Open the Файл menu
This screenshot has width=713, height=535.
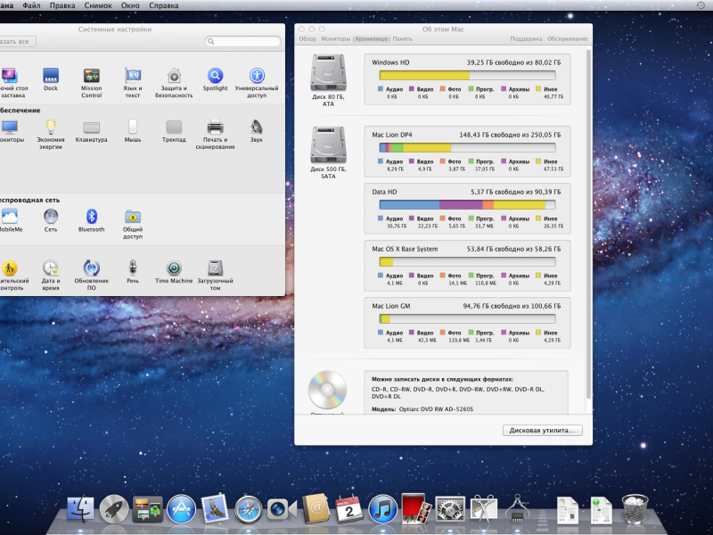point(31,5)
